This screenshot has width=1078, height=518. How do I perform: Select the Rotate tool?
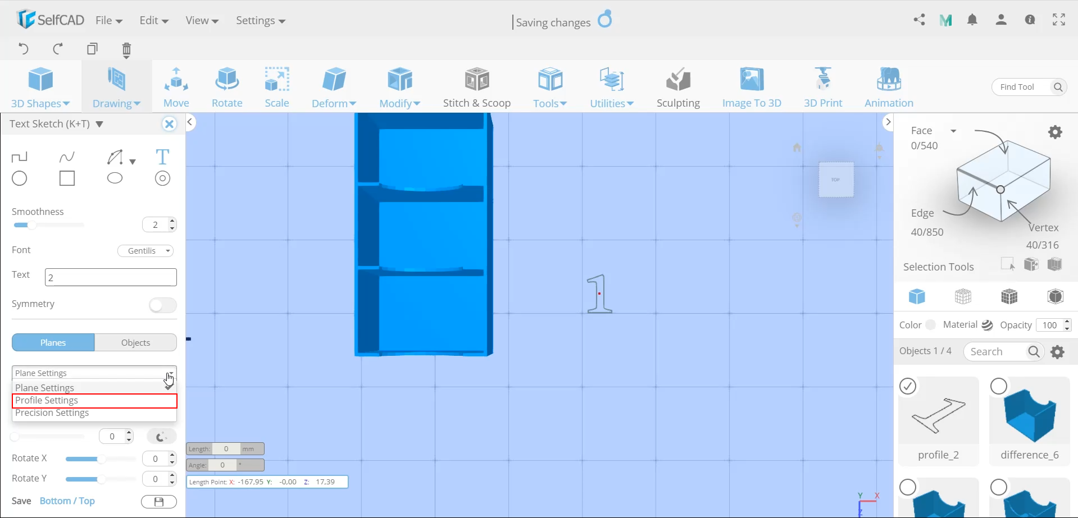[227, 87]
